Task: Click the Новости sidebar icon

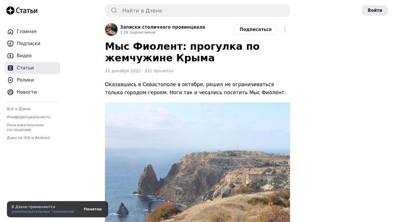Action: coord(10,92)
